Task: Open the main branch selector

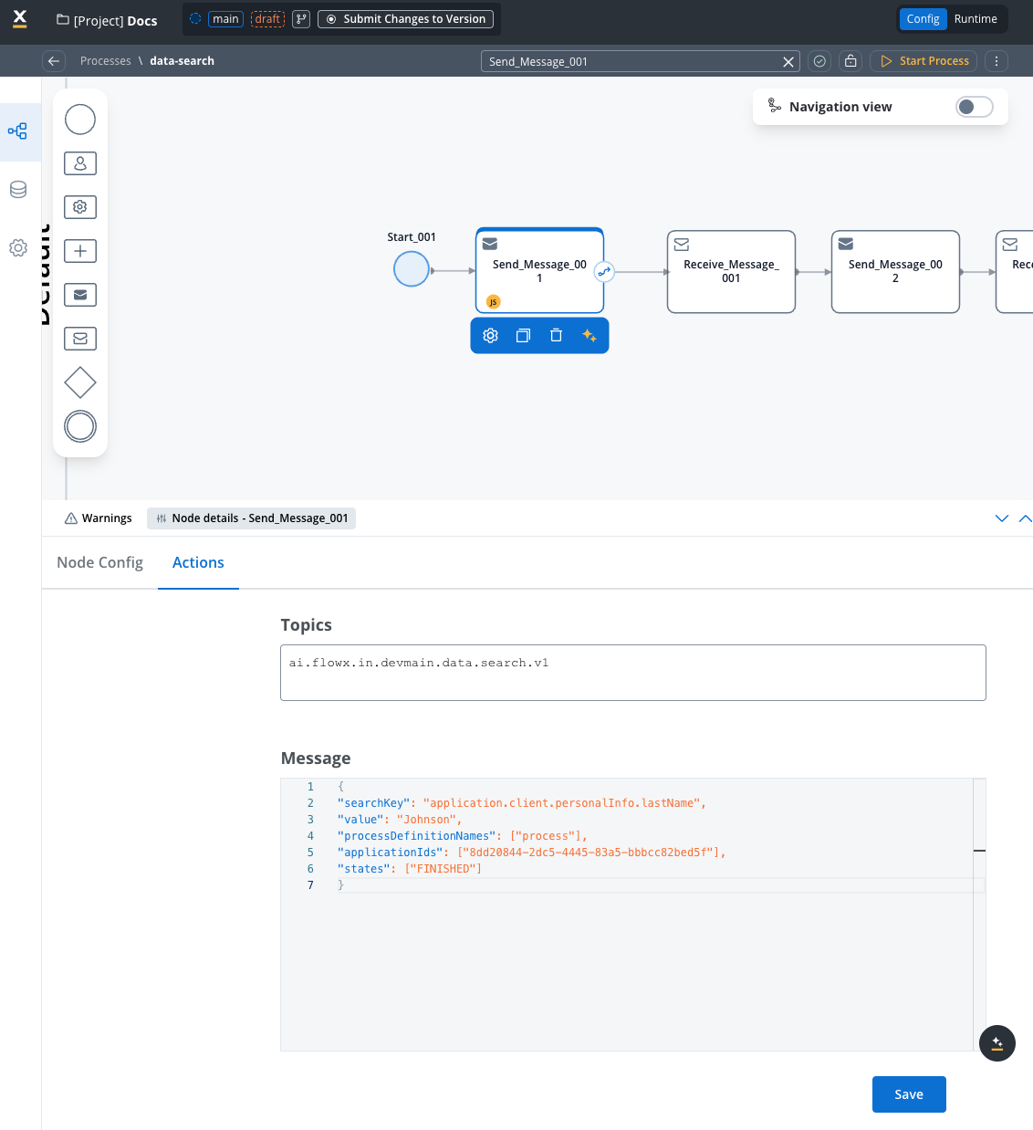Action: pos(225,19)
